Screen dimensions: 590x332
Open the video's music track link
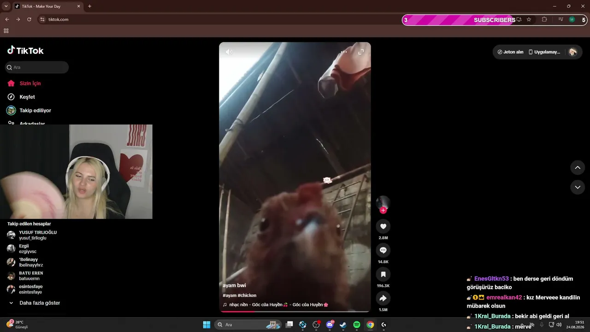coord(276,305)
